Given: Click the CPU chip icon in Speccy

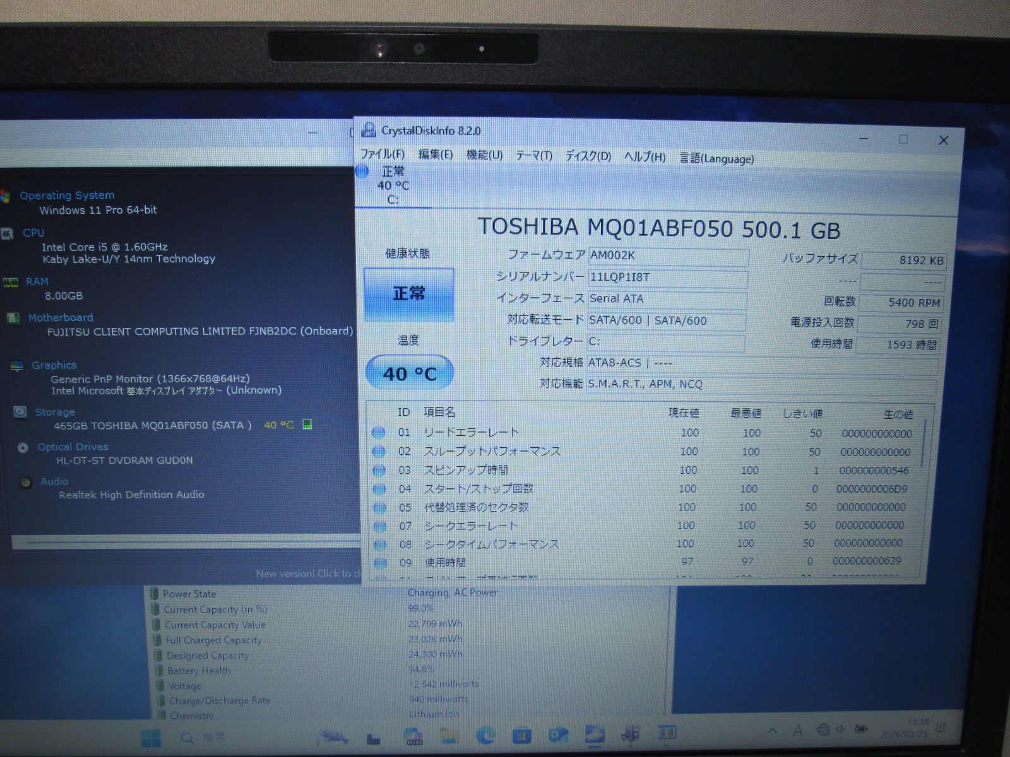Looking at the screenshot, I should (x=7, y=233).
